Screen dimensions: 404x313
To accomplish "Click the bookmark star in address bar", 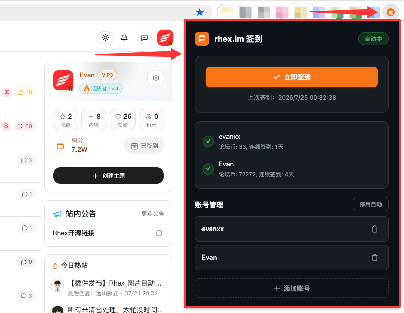I will coord(200,12).
